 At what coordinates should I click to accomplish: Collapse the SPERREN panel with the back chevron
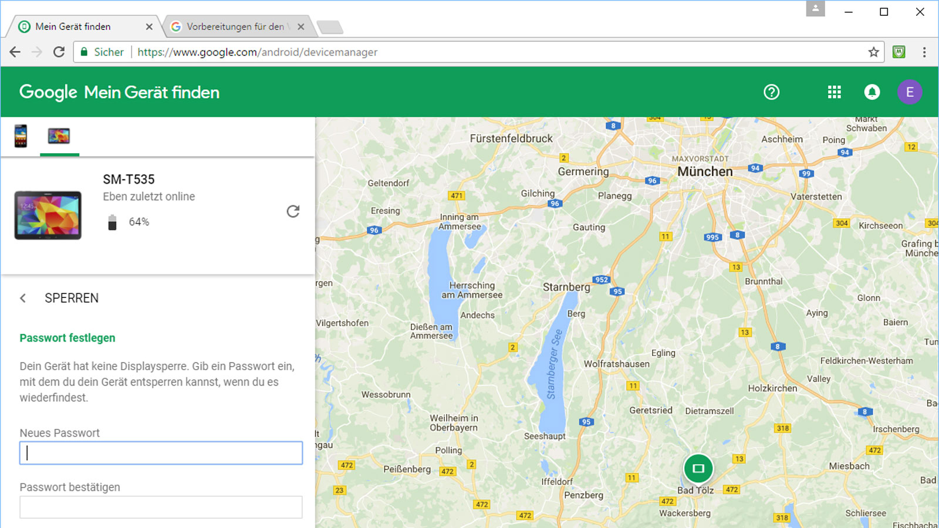[x=22, y=298]
